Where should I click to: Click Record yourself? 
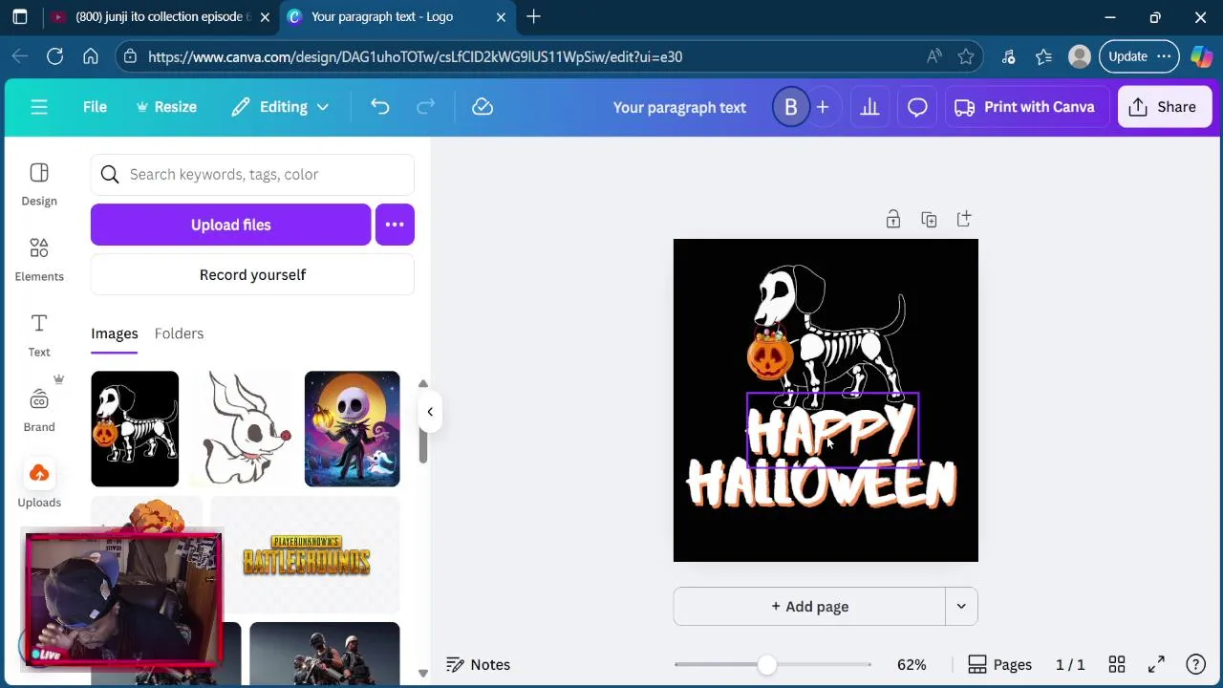pyautogui.click(x=252, y=275)
